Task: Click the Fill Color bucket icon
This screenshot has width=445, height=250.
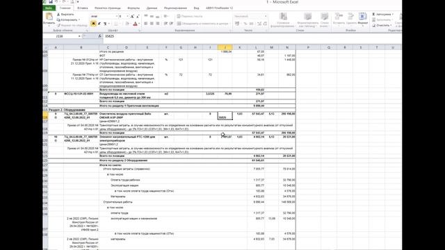Action: 127,24
